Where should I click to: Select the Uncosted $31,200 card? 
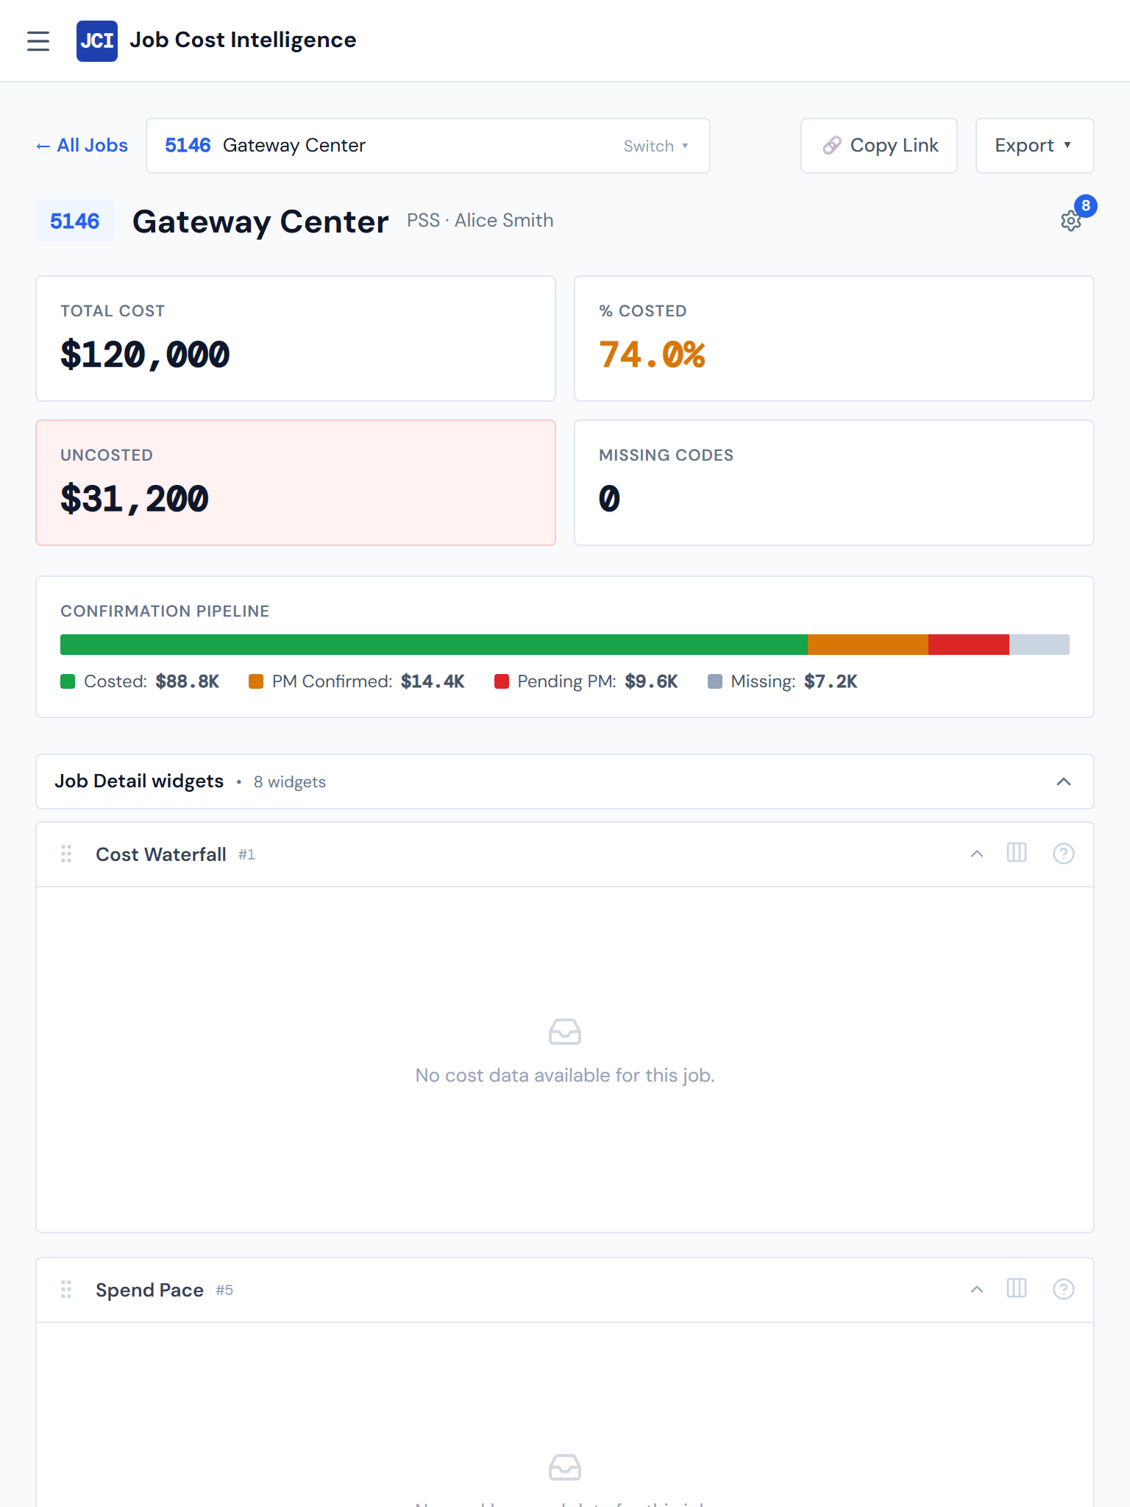[x=296, y=483]
